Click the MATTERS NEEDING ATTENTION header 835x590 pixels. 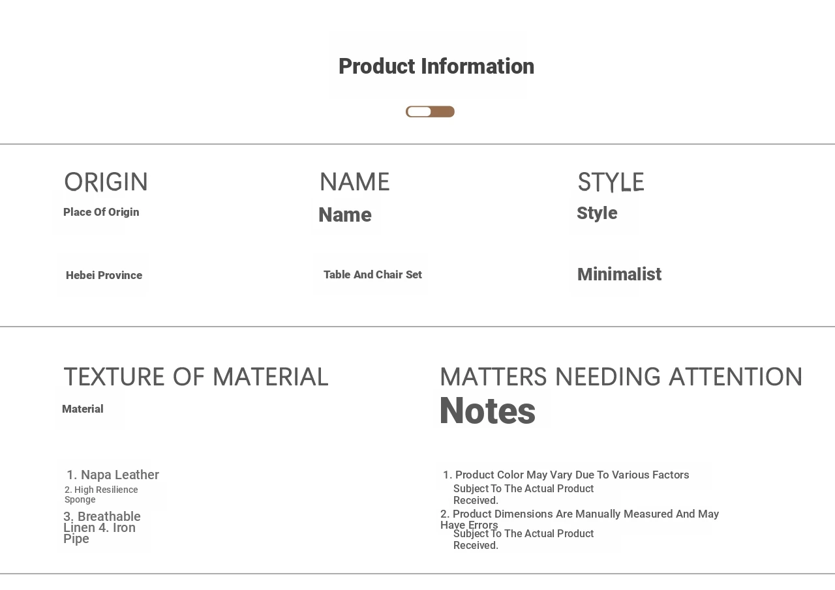tap(621, 377)
